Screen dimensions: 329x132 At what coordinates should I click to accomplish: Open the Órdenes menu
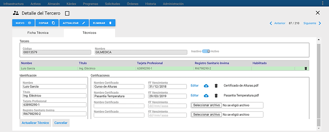[x=133, y=4]
